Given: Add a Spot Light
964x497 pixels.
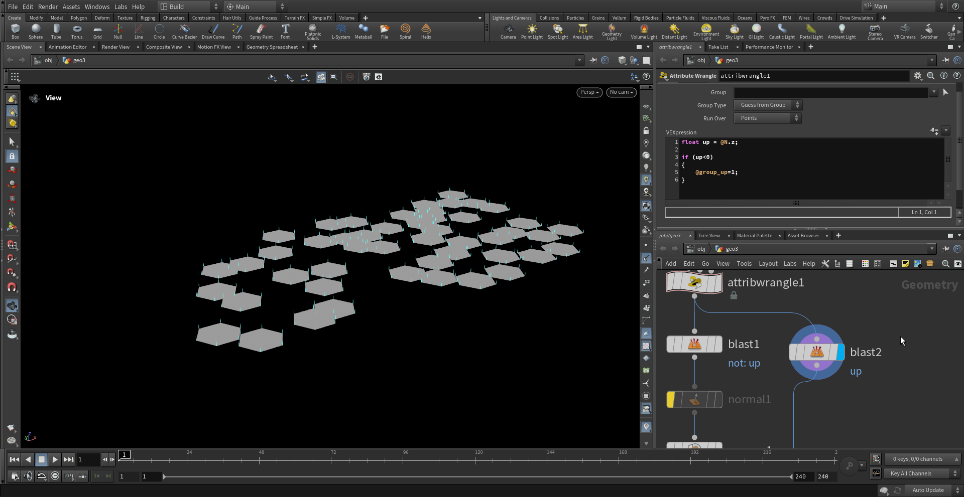Looking at the screenshot, I should click(x=558, y=31).
